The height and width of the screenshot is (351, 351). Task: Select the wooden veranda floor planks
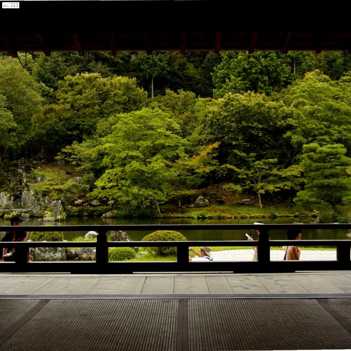(175, 284)
